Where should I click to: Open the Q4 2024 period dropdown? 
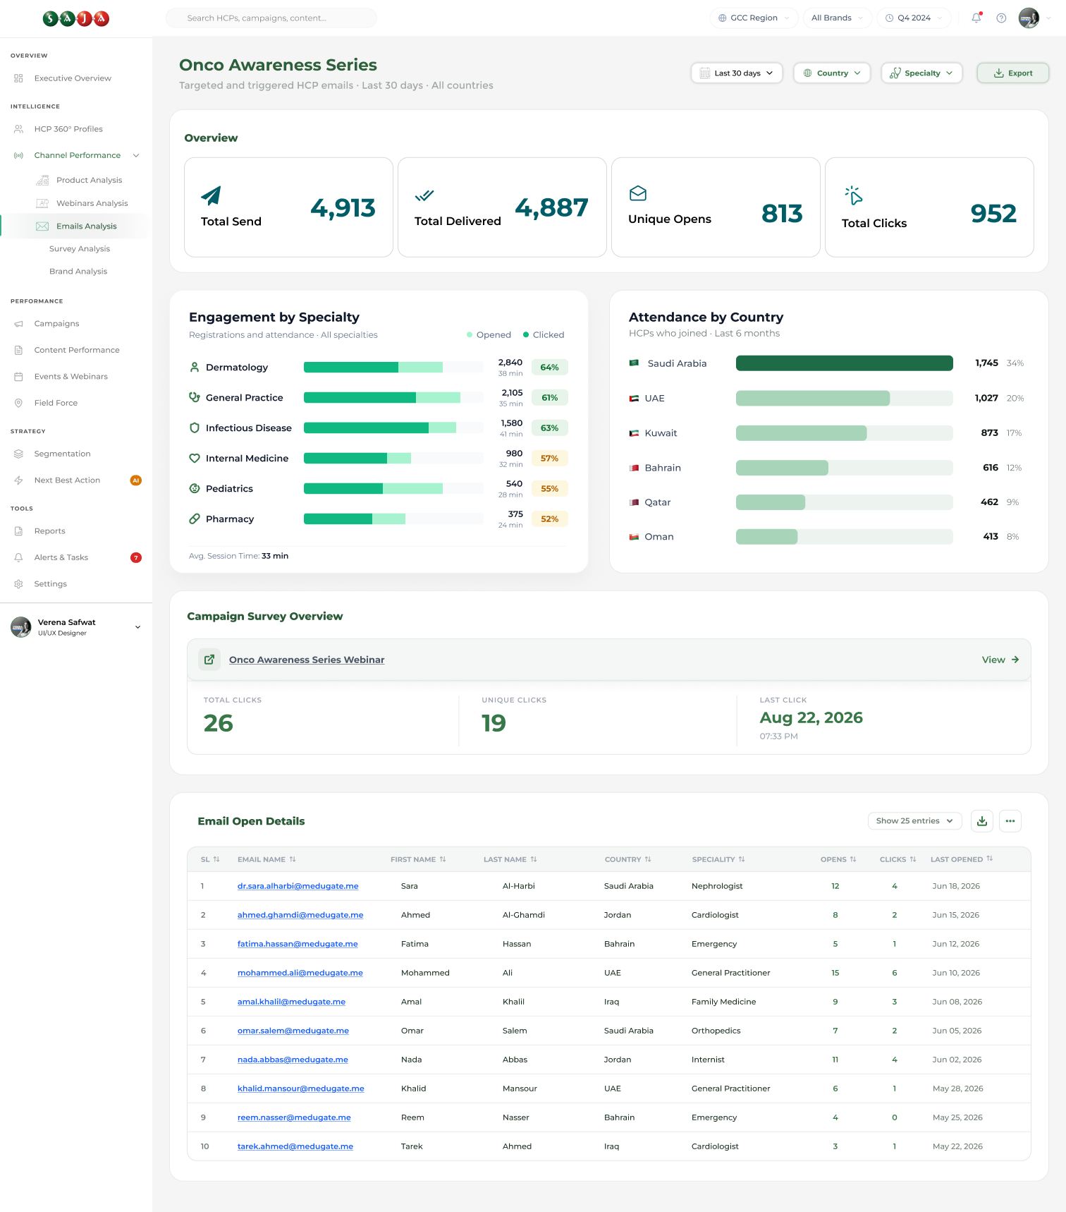914,18
